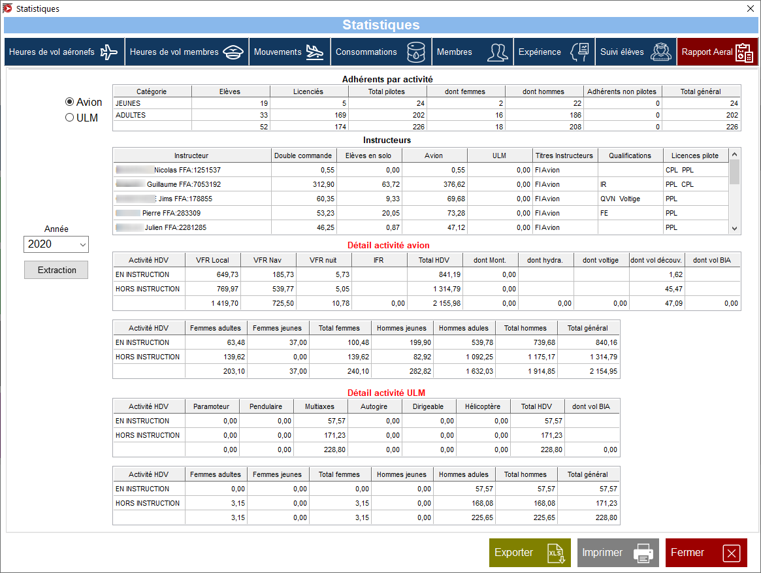Click the Adhérents non pilotes column header

click(622, 91)
